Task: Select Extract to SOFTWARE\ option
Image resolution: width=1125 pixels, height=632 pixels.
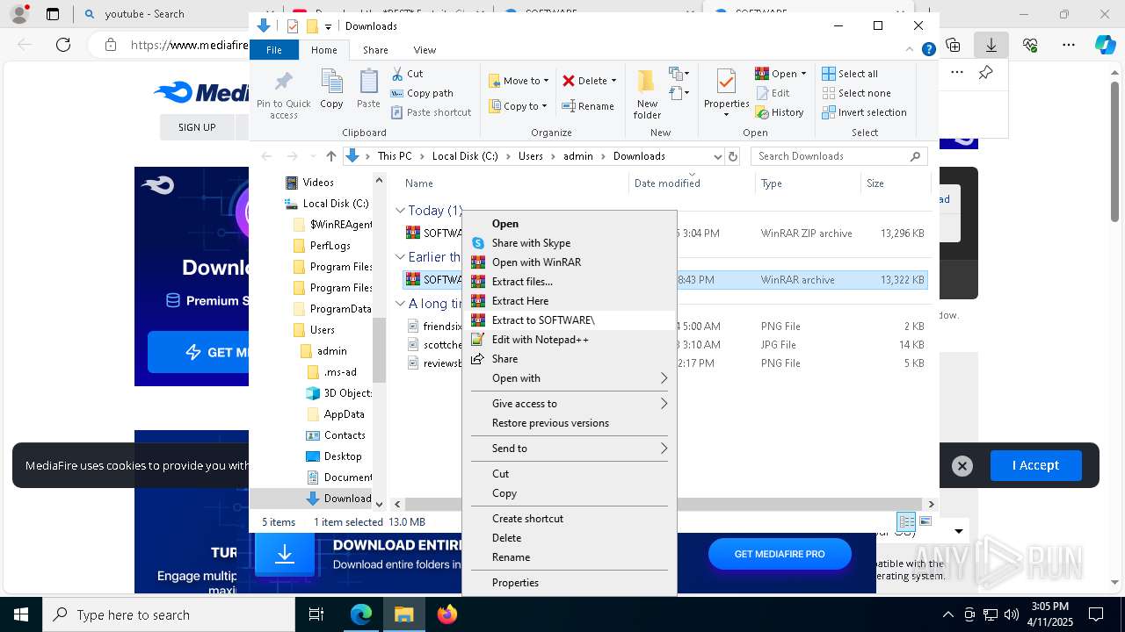Action: coord(570,320)
